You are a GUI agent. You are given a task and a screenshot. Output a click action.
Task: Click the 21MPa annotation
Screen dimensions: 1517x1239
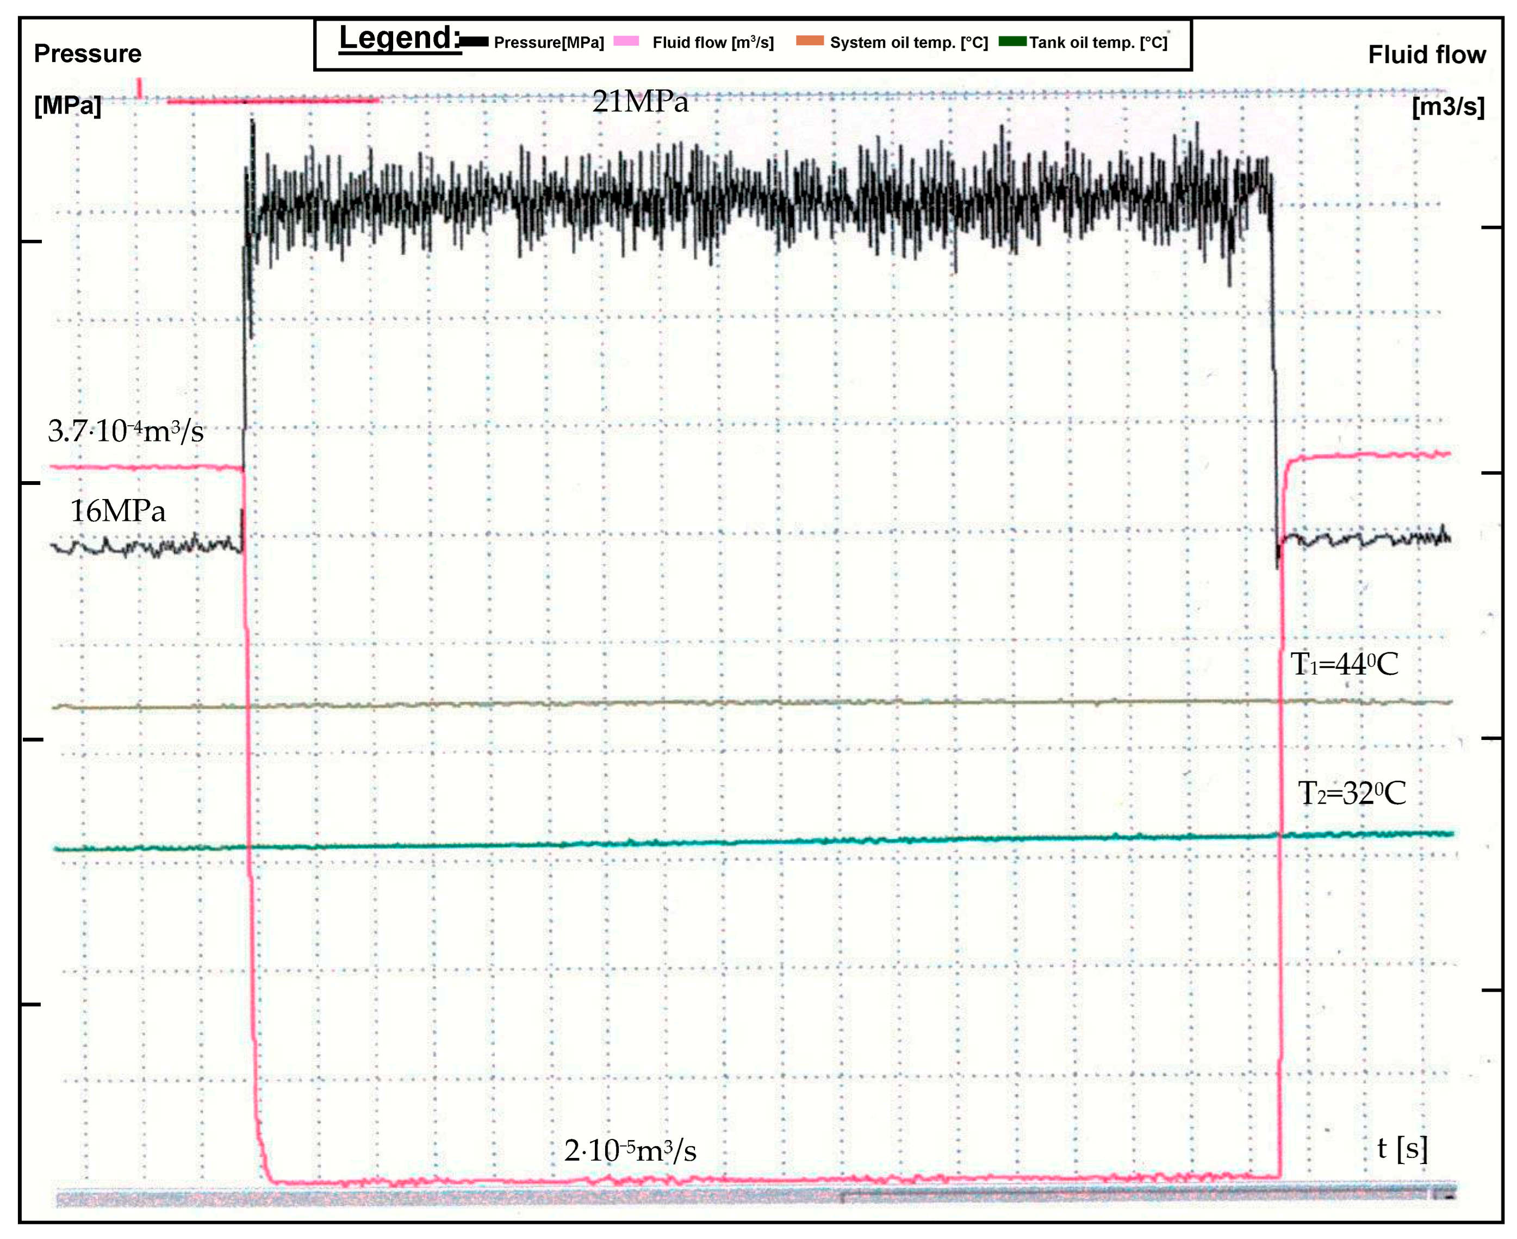pyautogui.click(x=641, y=102)
